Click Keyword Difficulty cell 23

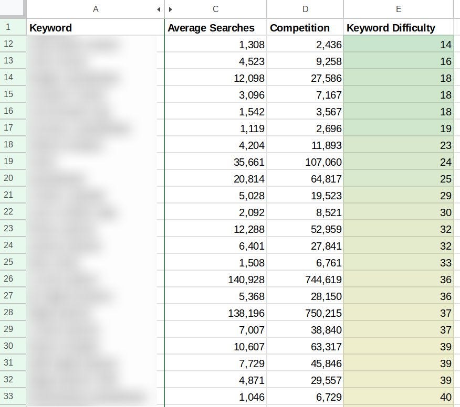coord(399,145)
